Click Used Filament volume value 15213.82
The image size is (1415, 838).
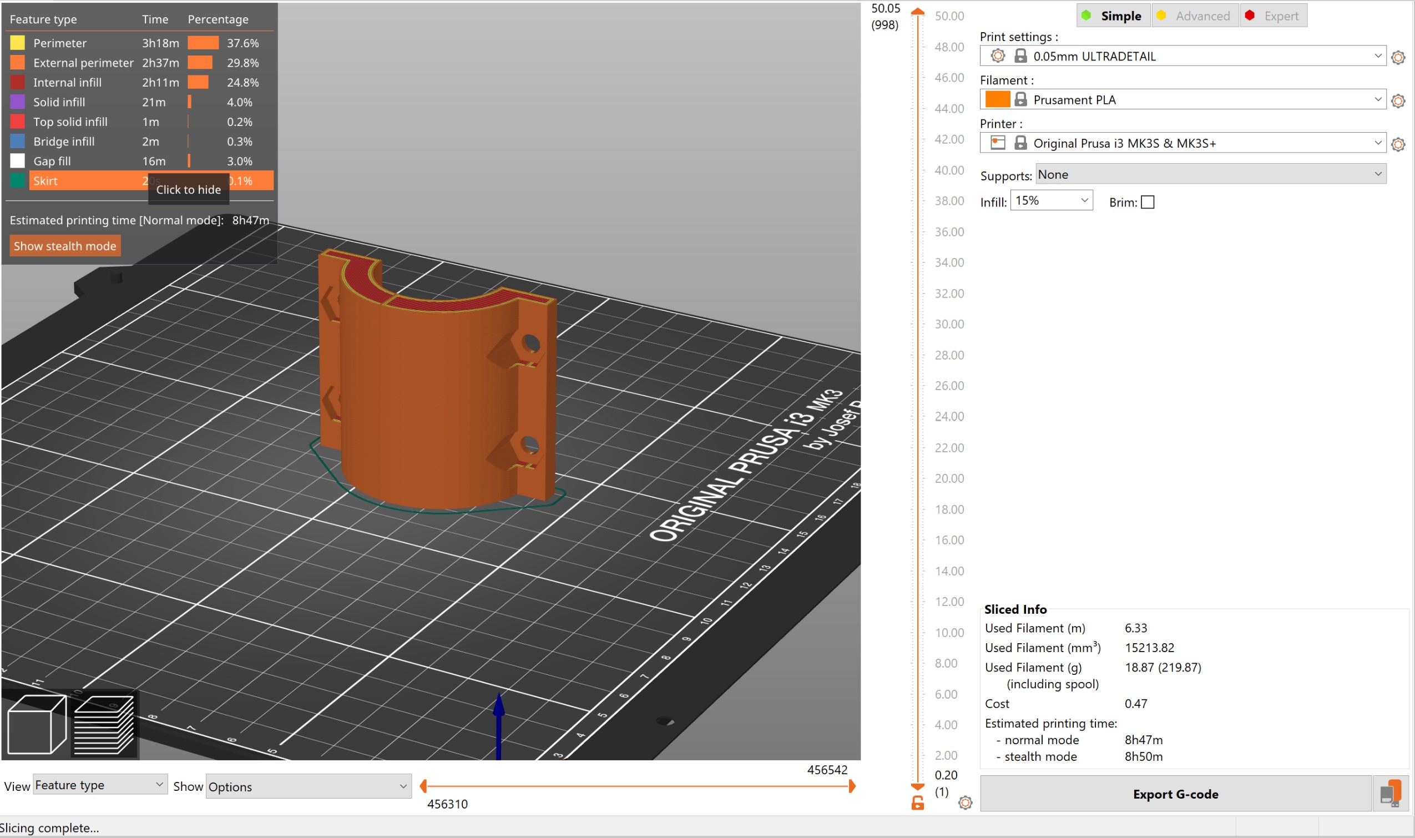point(1149,648)
